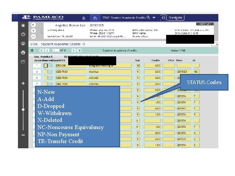Click the Pamlico Community College logo
235x176 pixels.
(43, 18)
